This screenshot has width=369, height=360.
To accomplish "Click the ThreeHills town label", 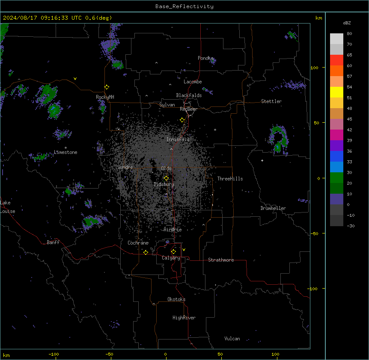I will click(x=230, y=179).
